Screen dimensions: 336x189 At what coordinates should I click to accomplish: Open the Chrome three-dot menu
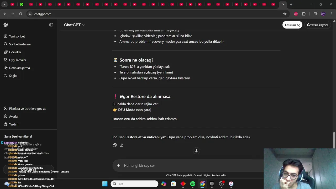click(331, 14)
